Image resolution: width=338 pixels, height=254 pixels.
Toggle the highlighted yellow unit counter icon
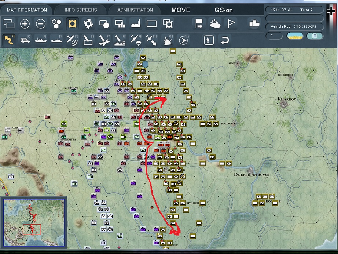pyautogui.click(x=72, y=23)
